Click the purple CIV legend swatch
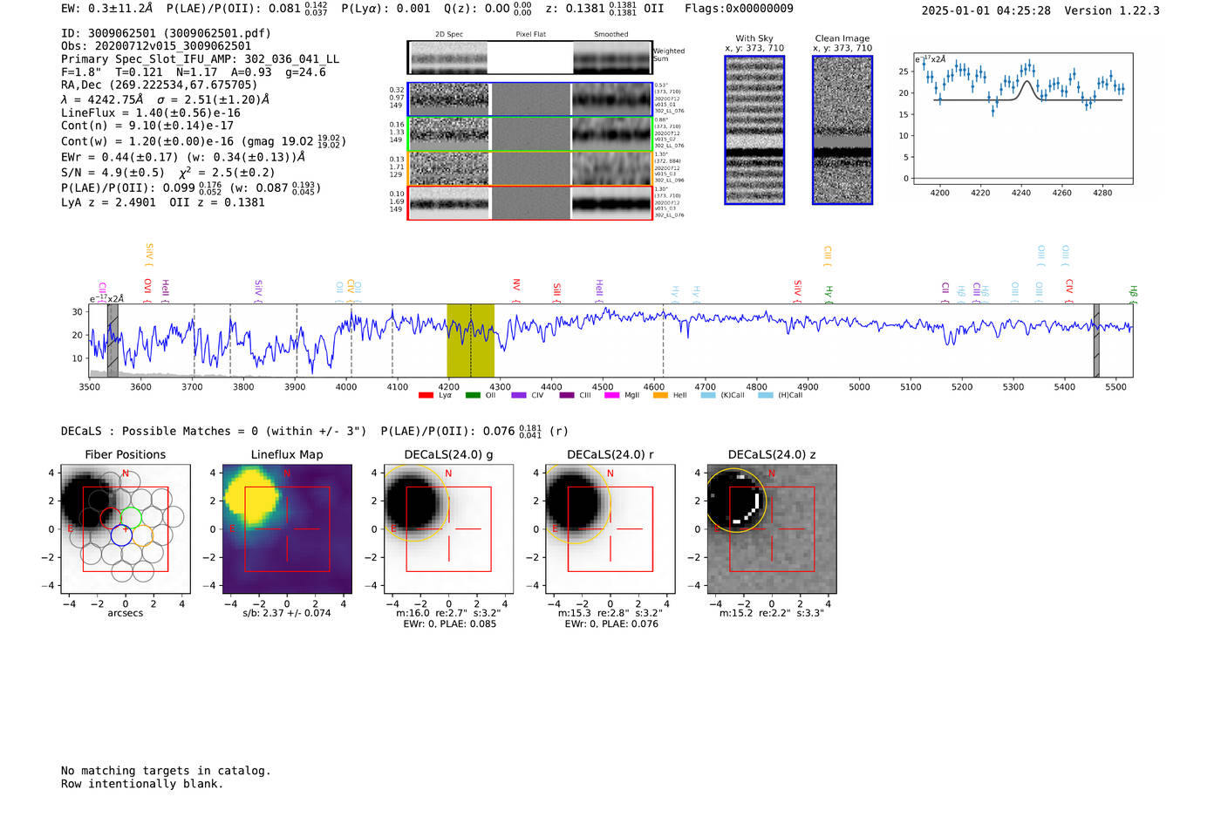1221x831 pixels. coord(519,395)
